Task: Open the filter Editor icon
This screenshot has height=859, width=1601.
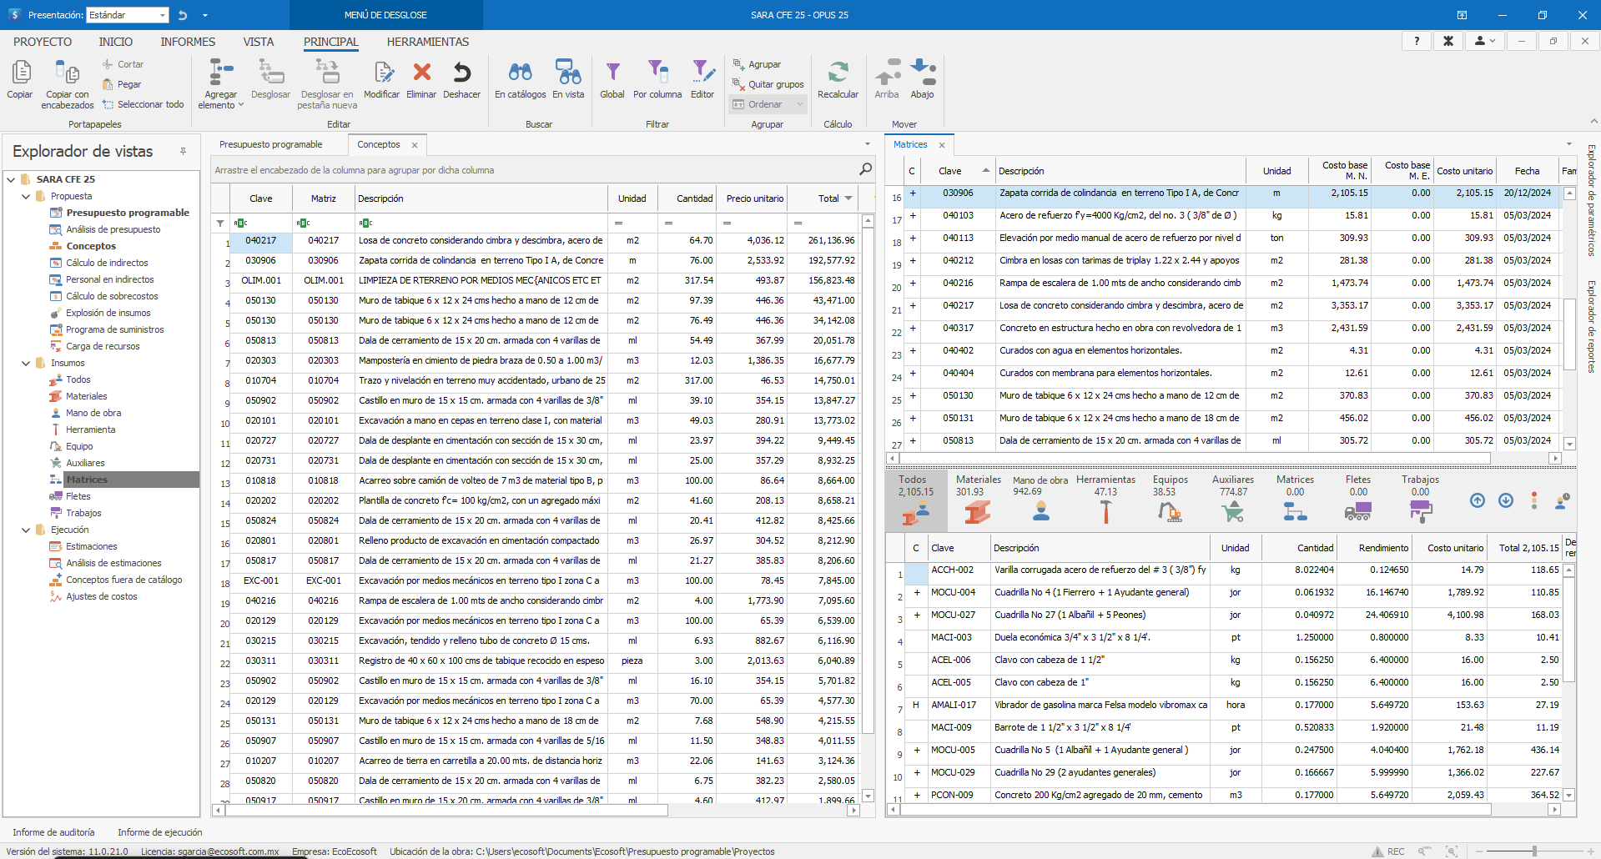Action: 702,73
